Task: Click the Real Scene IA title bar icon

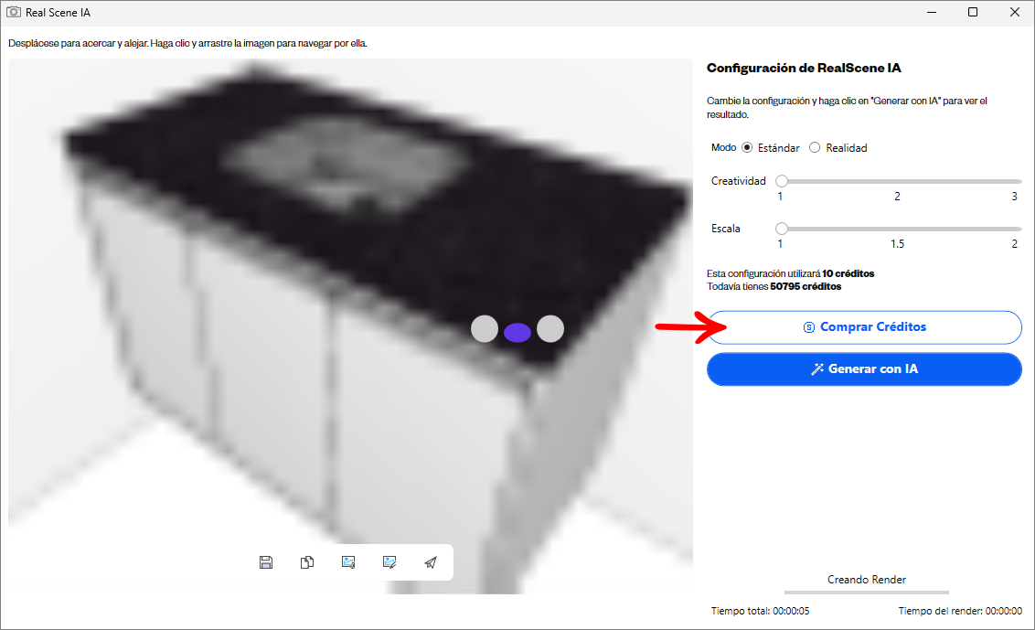Action: [x=14, y=12]
